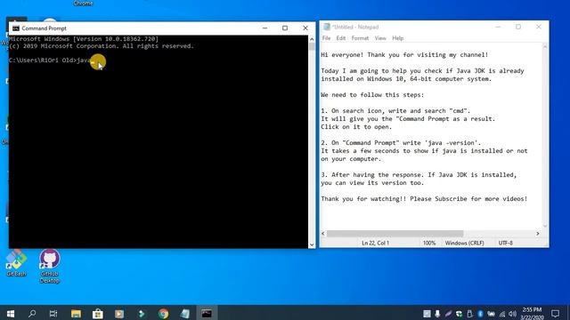Click Command Prompt scrollbar up arrow
The height and width of the screenshot is (320, 570).
coord(312,39)
